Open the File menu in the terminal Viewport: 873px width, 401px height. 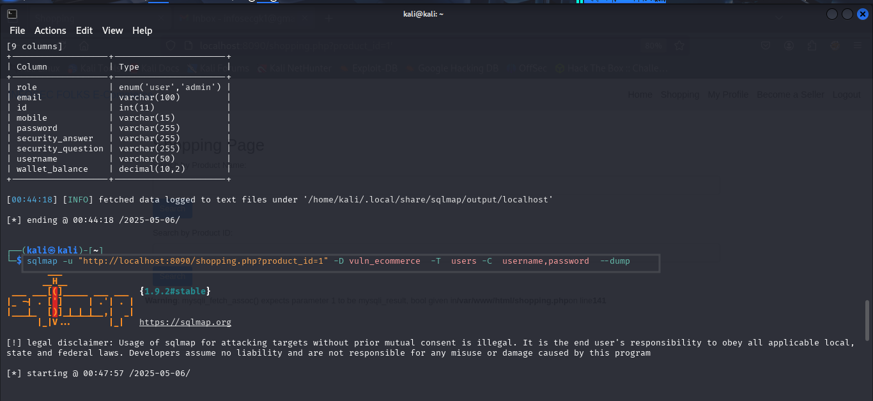[17, 31]
